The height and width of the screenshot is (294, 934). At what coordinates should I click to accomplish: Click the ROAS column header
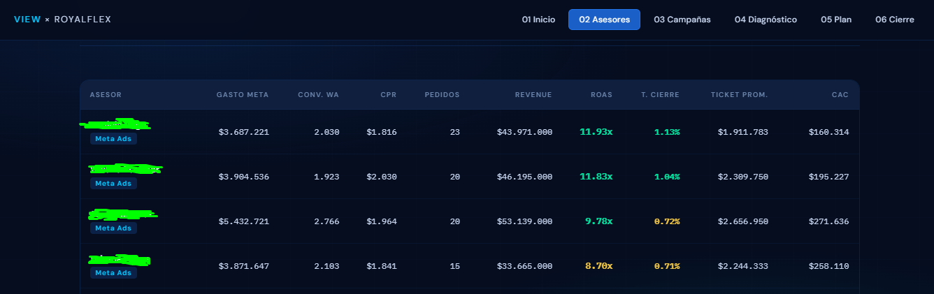tap(601, 95)
